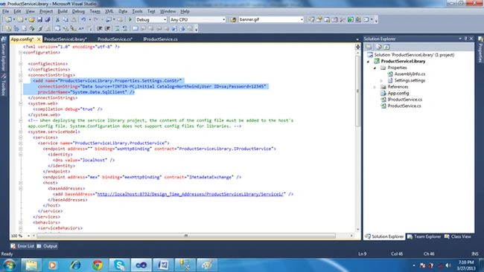
Task: Click Properties icon in Solution Explorer toolbar
Action: tap(369, 47)
